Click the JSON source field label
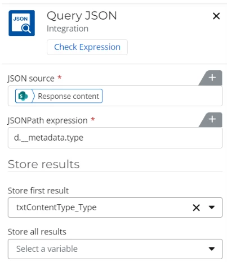227x262 pixels. tap(31, 79)
